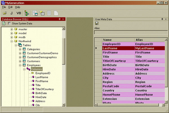Expand the Categories table node
The image size is (169, 113).
point(20,49)
